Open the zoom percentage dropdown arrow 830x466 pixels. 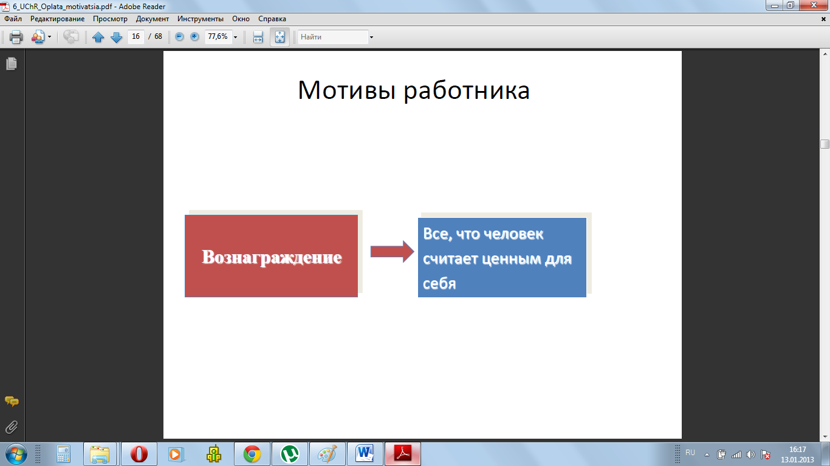pyautogui.click(x=235, y=37)
